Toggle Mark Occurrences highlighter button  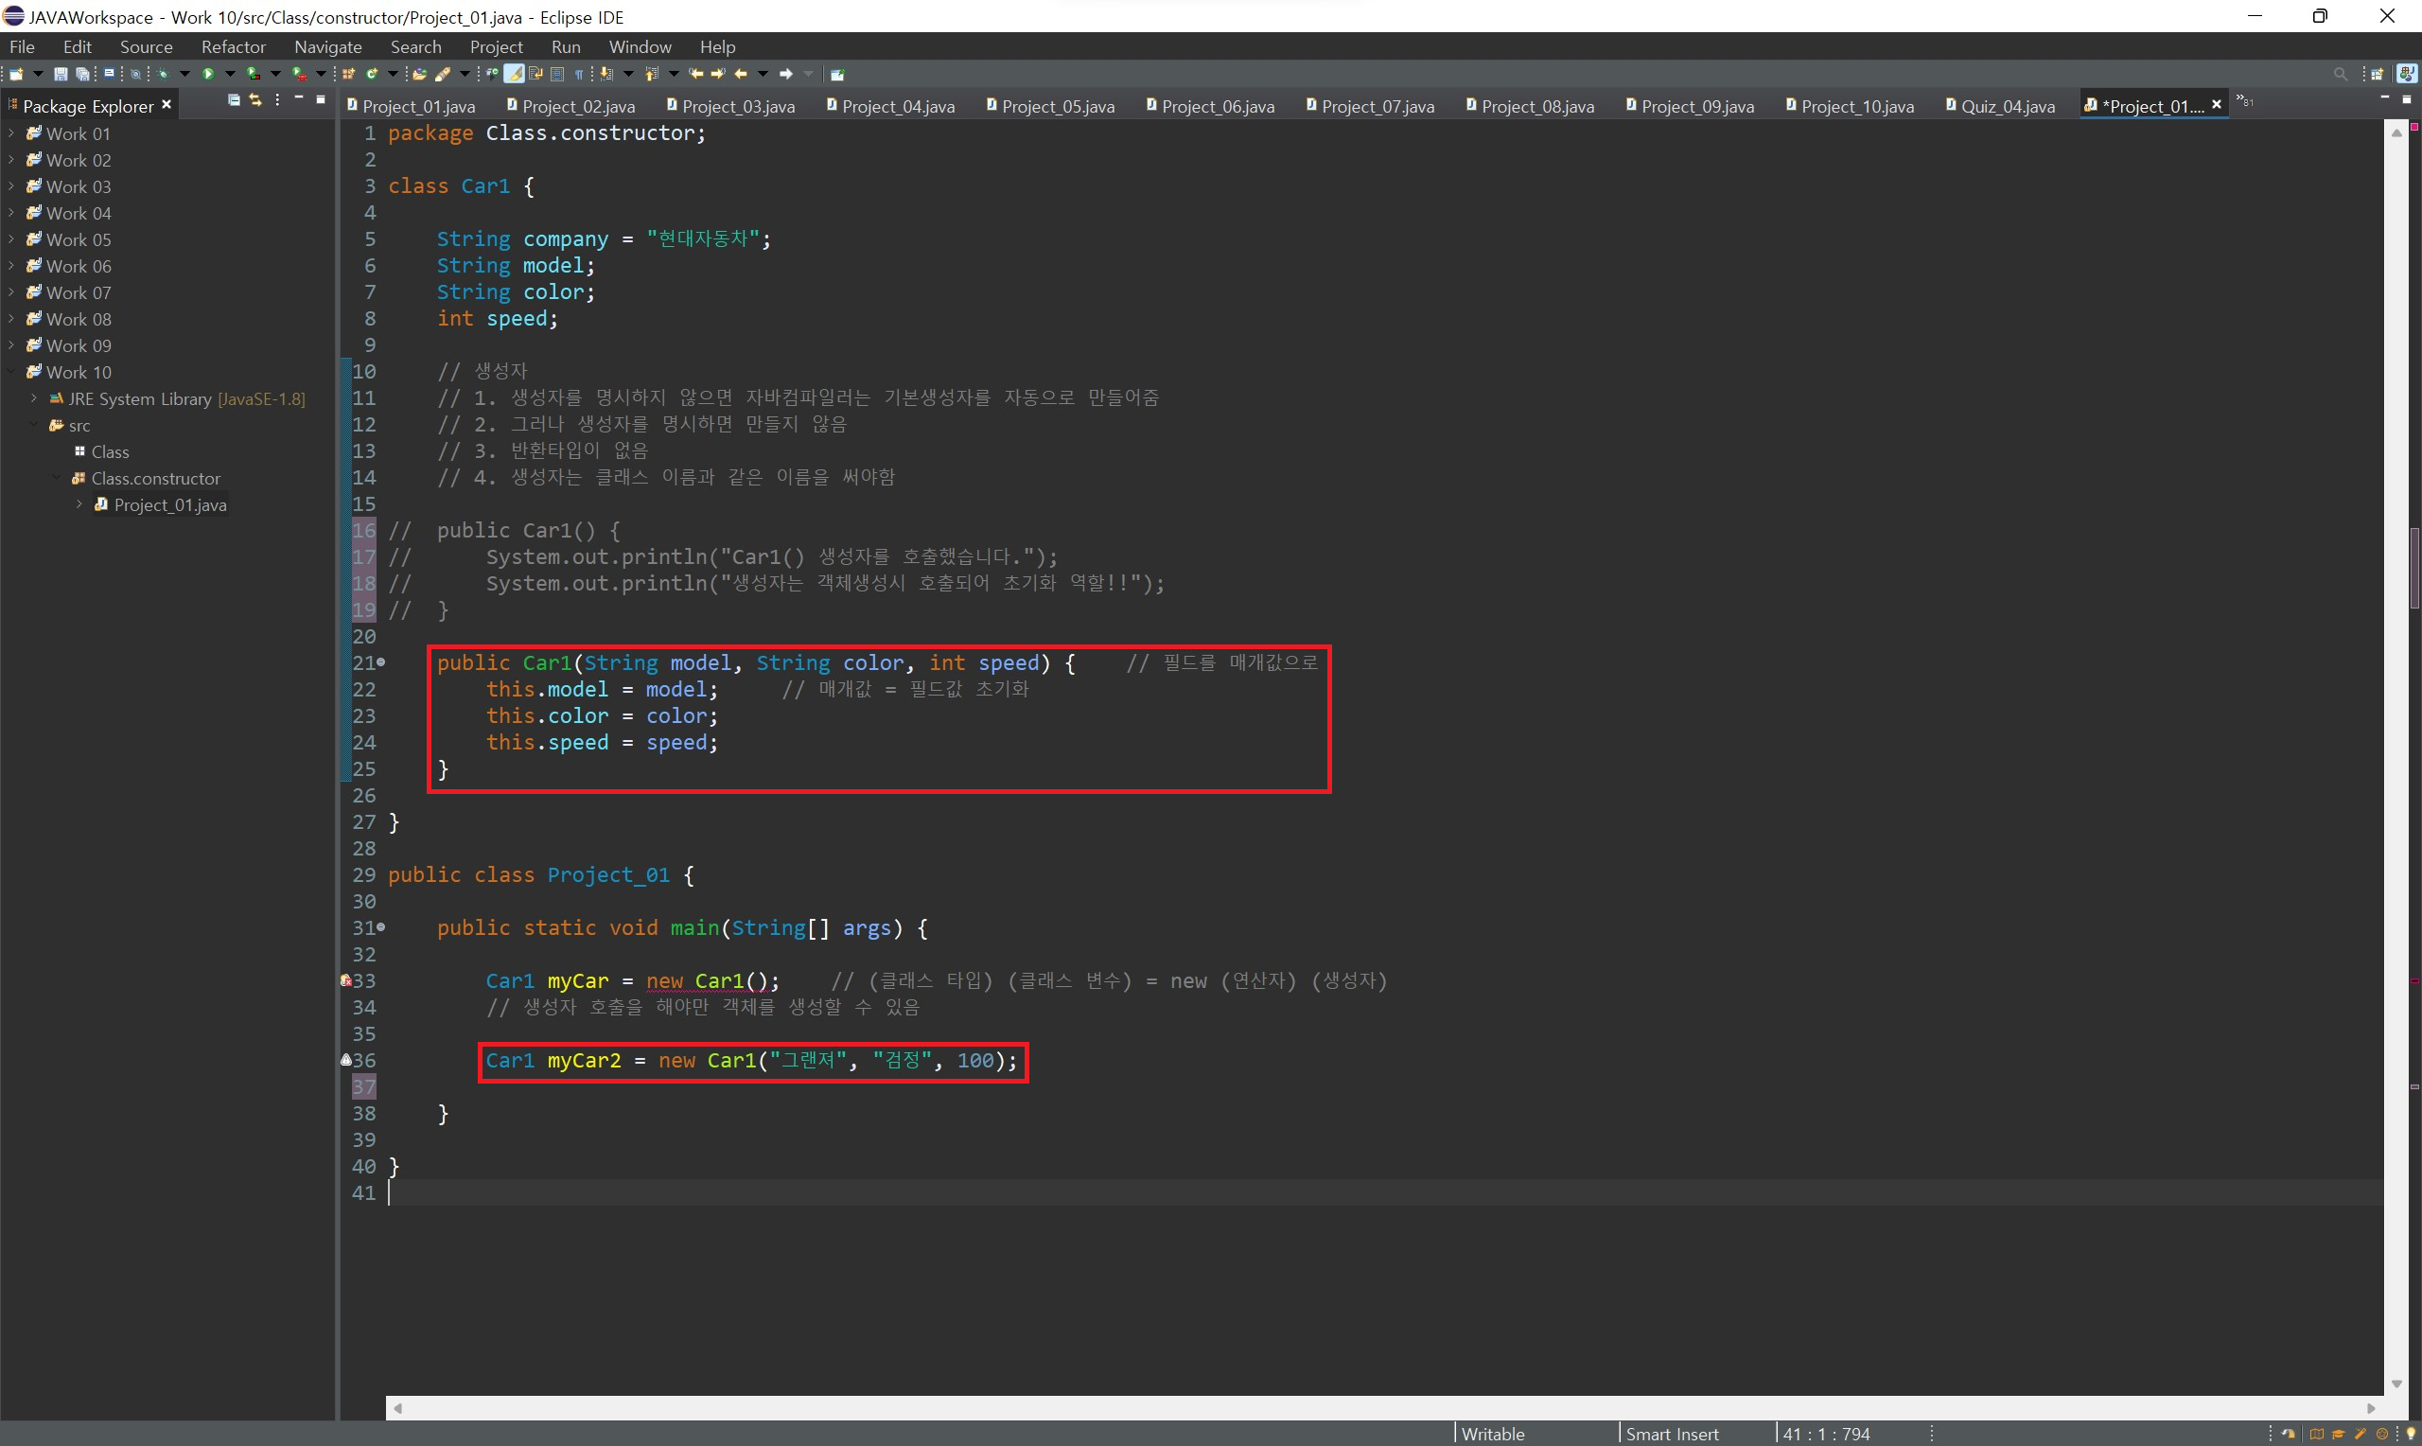[x=514, y=74]
